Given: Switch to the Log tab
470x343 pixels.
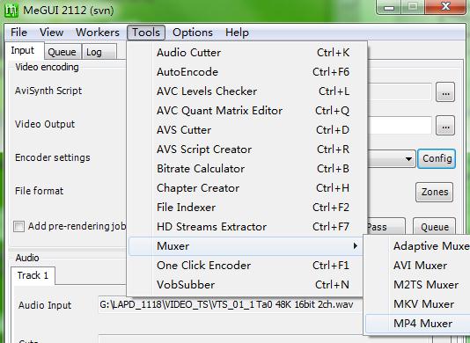Looking at the screenshot, I should 99,52.
